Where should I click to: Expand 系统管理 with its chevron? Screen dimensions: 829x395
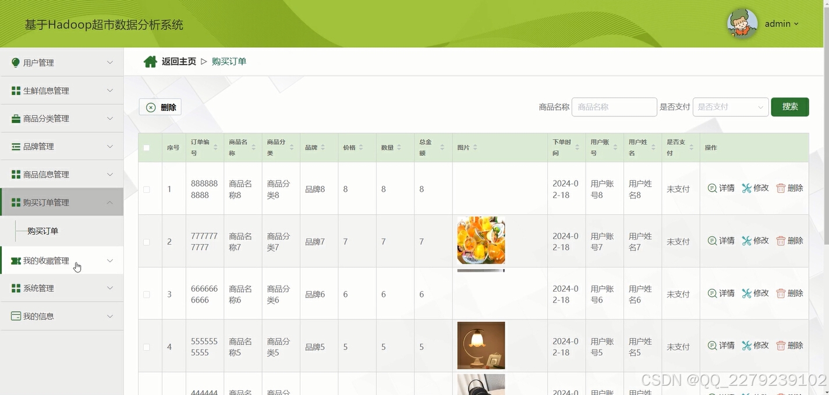[110, 288]
